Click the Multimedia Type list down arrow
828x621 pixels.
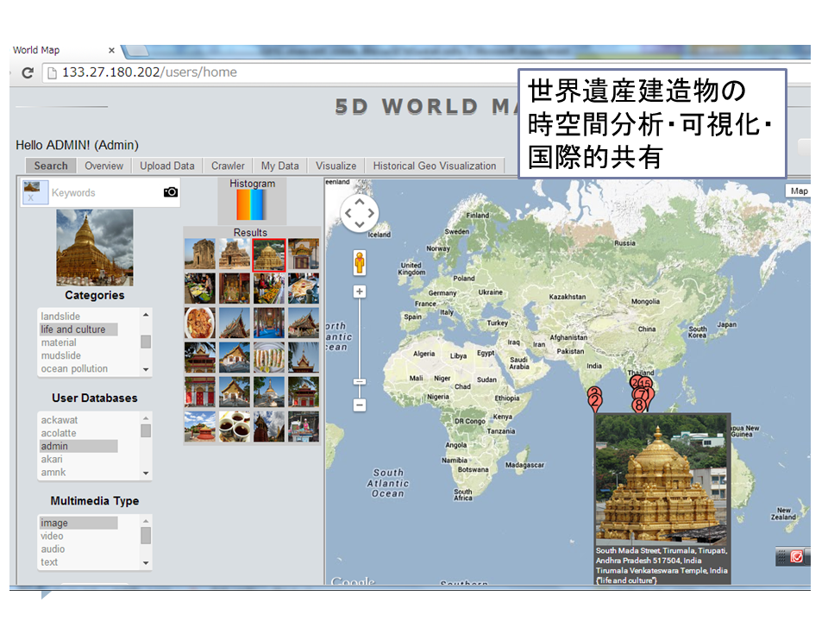146,562
